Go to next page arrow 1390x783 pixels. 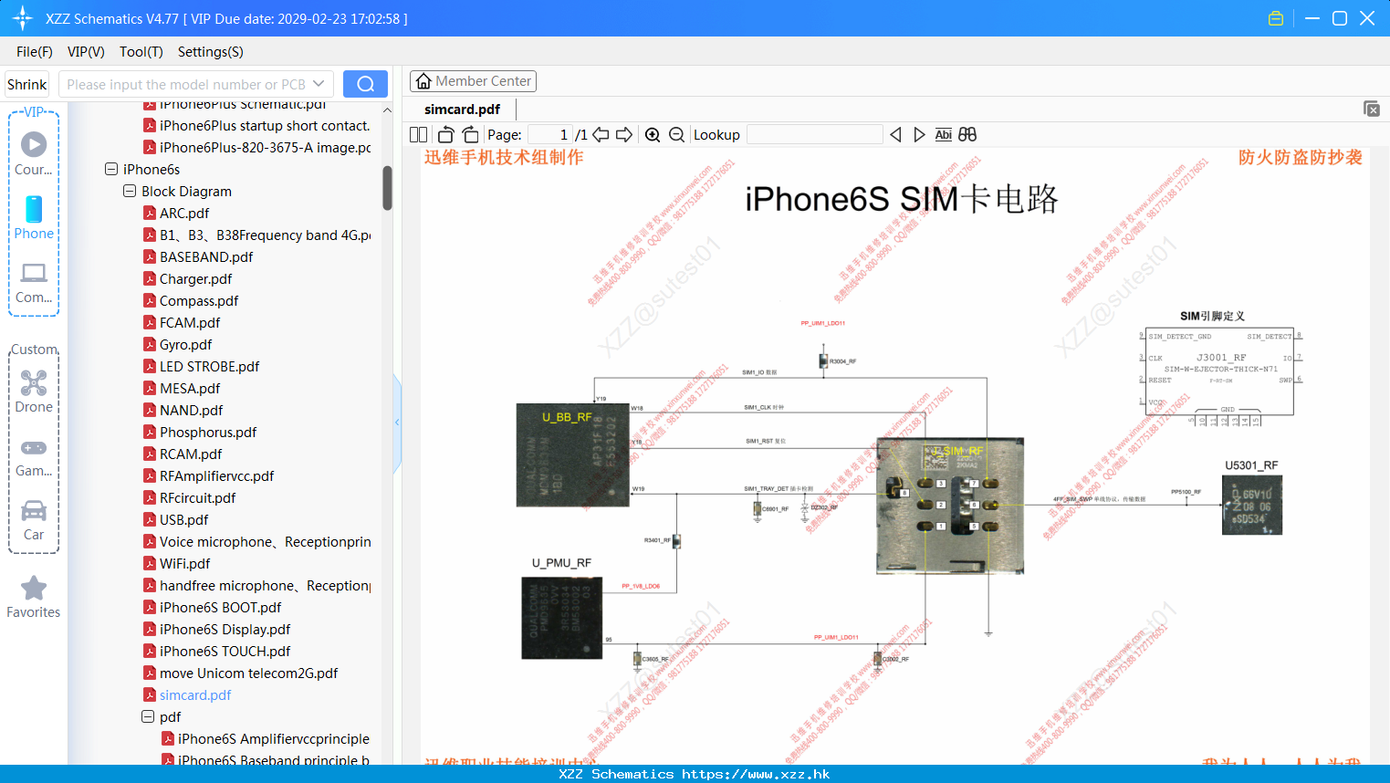click(x=624, y=134)
